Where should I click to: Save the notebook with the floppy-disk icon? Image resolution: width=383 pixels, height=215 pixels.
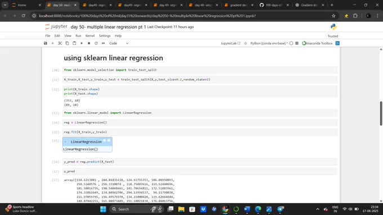pos(46,43)
